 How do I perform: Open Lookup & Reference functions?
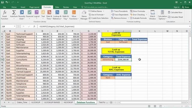[57, 15]
